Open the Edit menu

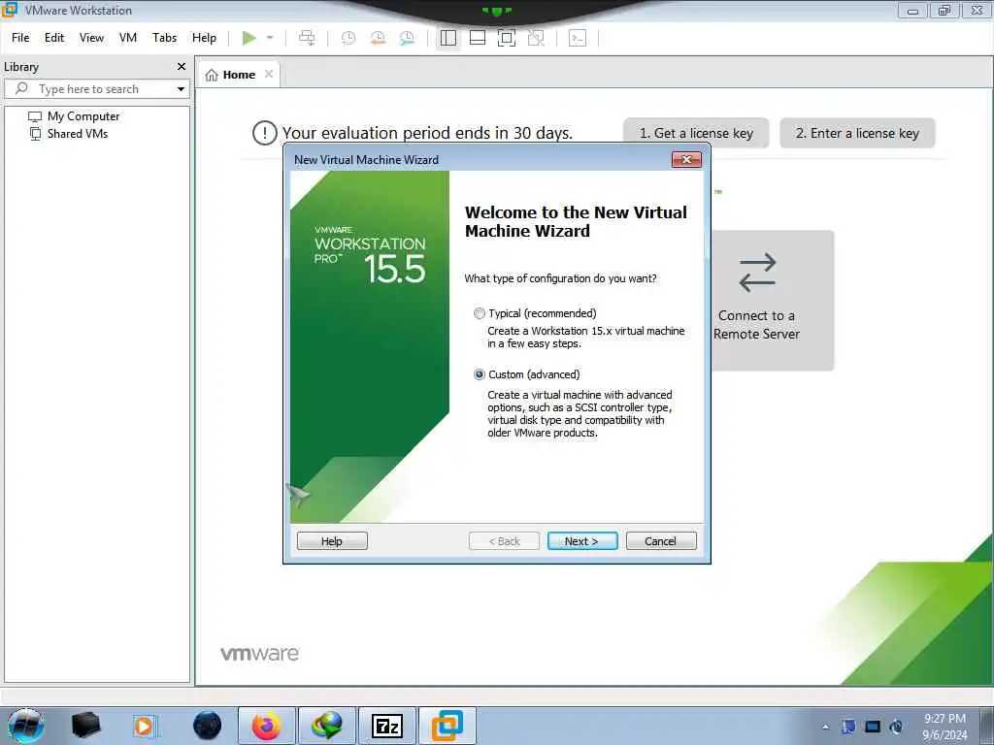pos(54,38)
